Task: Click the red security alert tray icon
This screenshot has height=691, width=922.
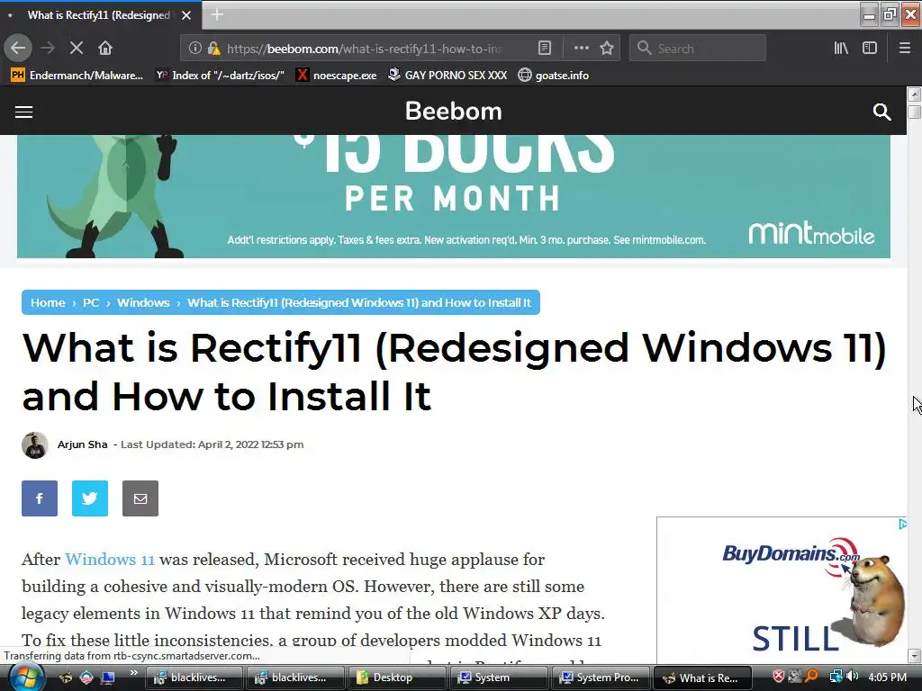Action: (x=778, y=677)
